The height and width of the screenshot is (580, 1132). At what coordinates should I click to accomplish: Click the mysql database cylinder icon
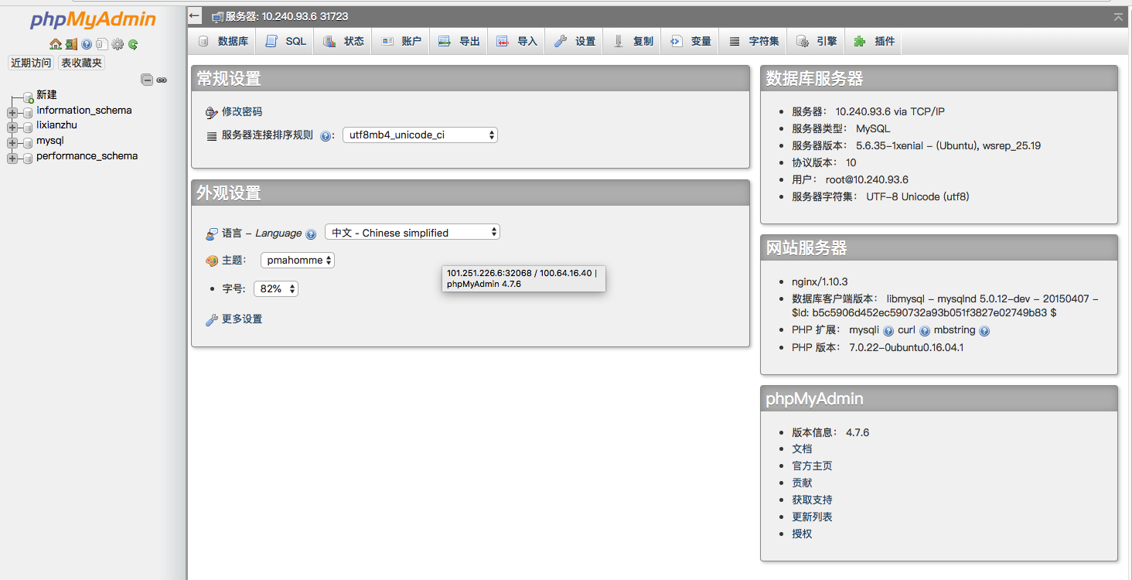(28, 142)
